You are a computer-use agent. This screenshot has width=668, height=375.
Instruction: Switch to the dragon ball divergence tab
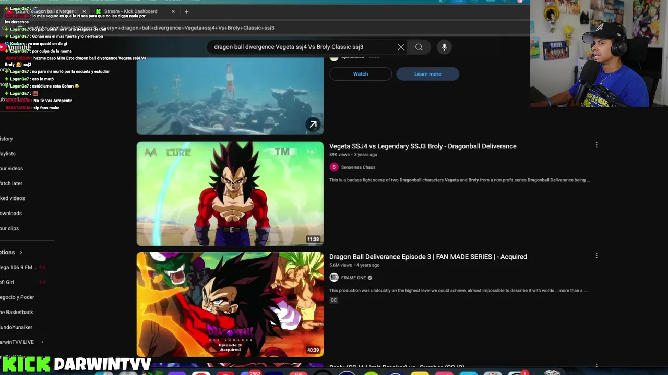46,11
